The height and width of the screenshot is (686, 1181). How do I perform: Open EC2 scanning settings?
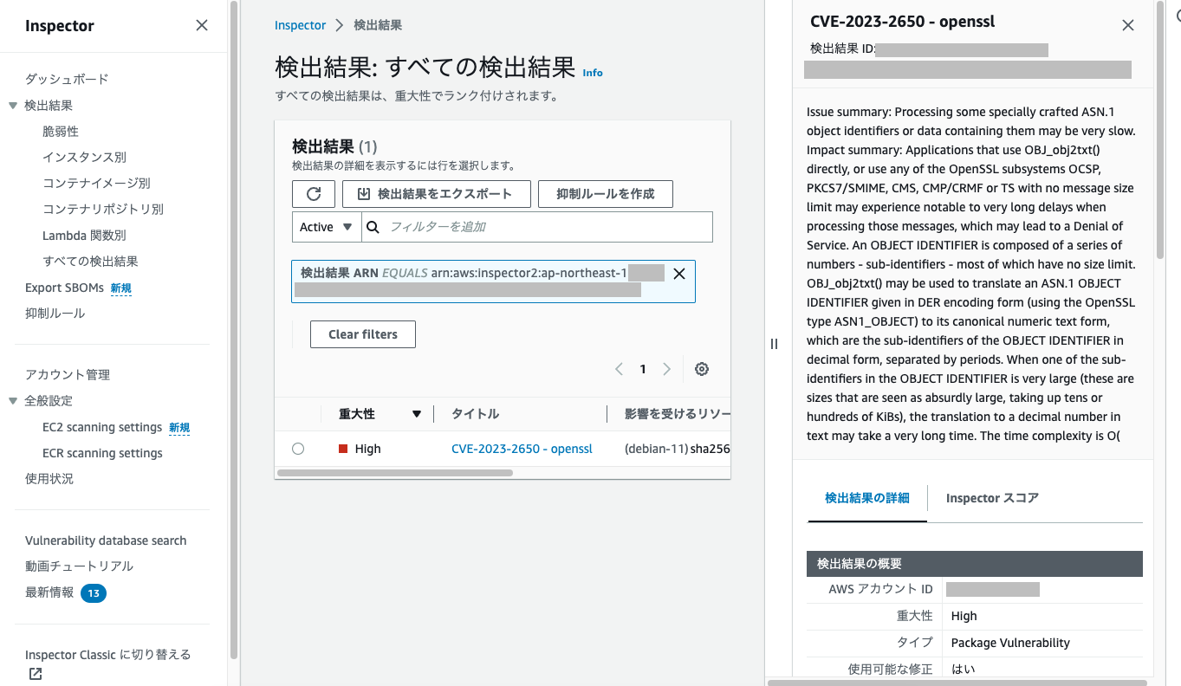pyautogui.click(x=102, y=427)
